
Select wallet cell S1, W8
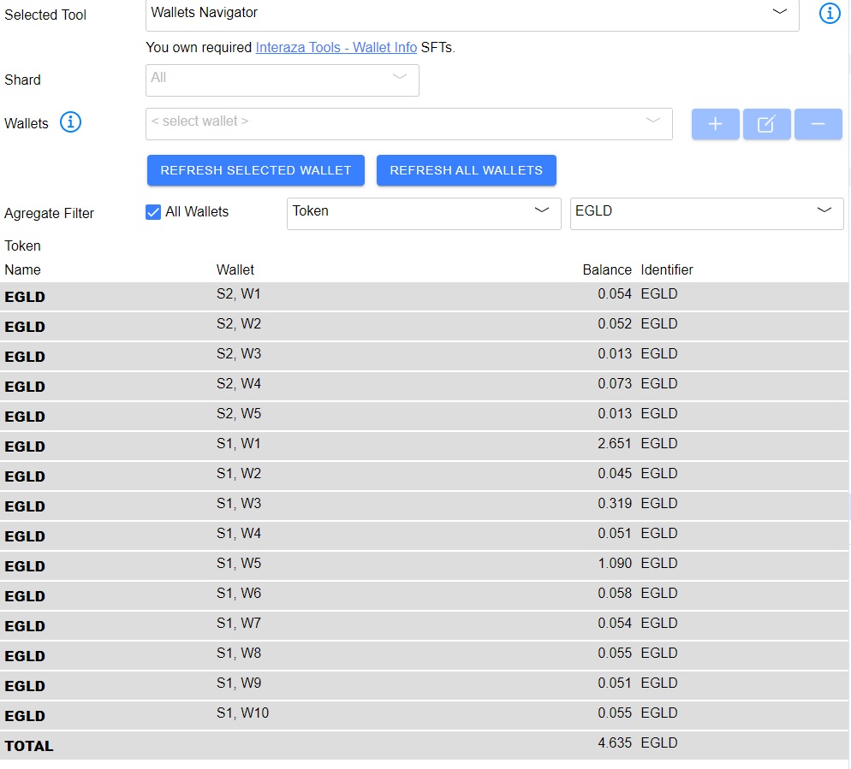[x=238, y=653]
